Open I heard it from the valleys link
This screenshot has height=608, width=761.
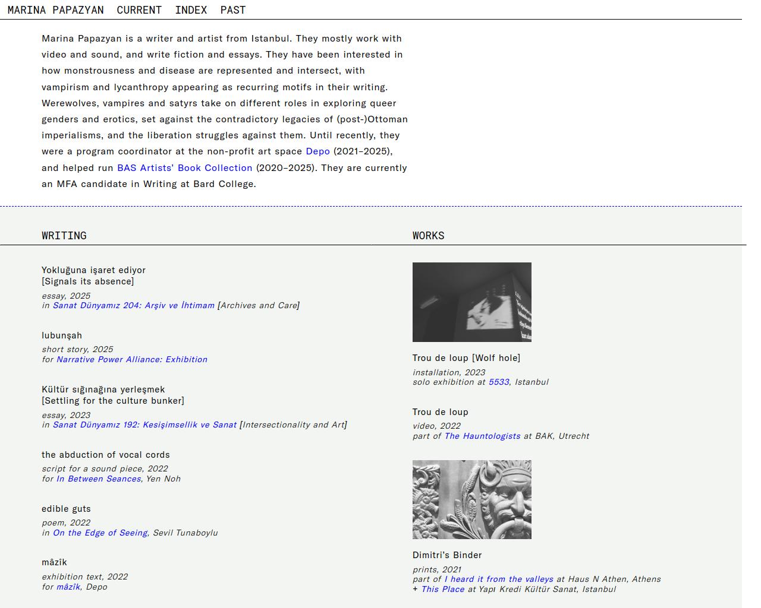click(x=498, y=579)
